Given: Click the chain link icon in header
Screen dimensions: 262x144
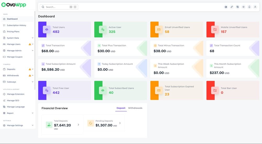Looking at the screenshot, I should (x=232, y=7).
